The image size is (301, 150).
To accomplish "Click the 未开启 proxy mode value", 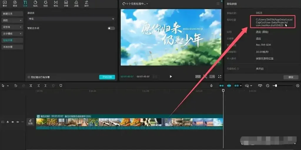I will pos(260,69).
